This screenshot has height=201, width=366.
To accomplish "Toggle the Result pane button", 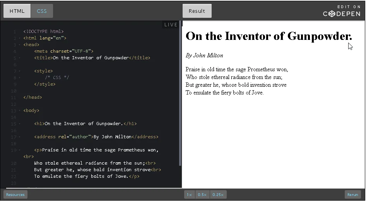I will (197, 11).
